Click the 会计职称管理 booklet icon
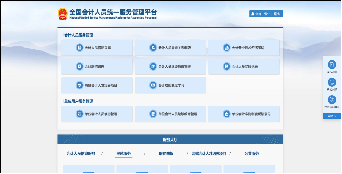This screenshot has width=342, height=174. pos(80,66)
